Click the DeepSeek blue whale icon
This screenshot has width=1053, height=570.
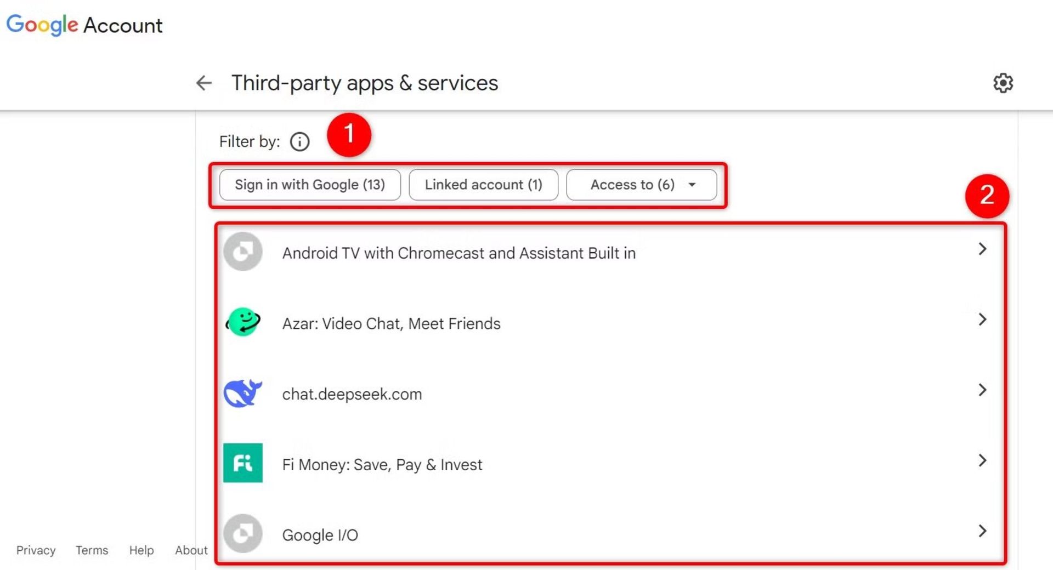pyautogui.click(x=243, y=393)
